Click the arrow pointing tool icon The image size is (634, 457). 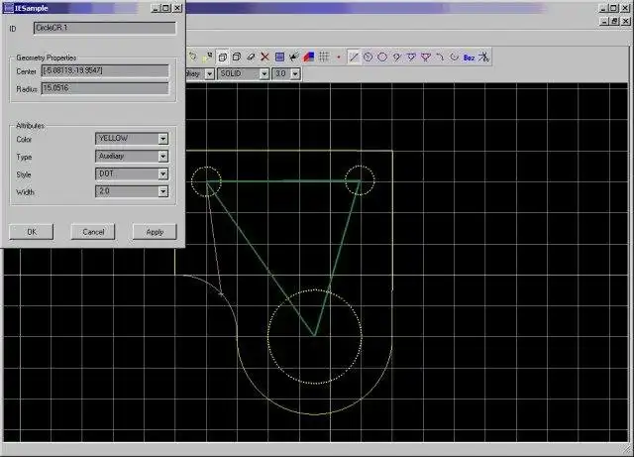point(294,57)
